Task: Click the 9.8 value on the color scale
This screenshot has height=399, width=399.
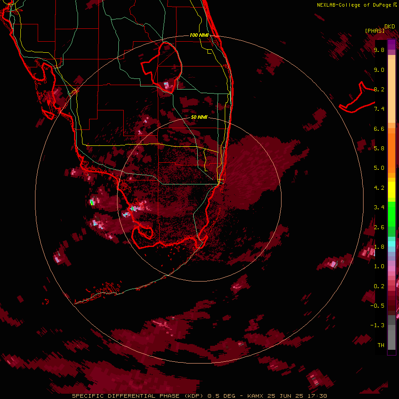Action: 379,50
